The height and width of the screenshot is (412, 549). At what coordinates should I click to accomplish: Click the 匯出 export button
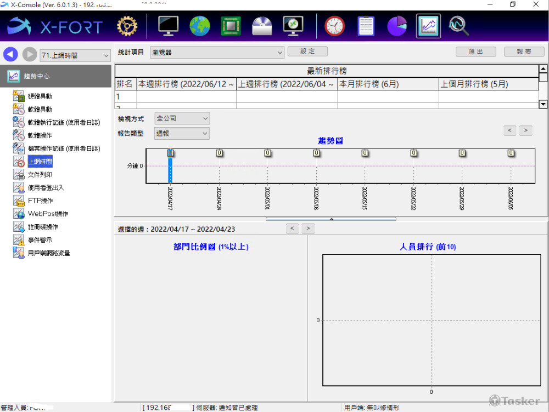[x=476, y=51]
